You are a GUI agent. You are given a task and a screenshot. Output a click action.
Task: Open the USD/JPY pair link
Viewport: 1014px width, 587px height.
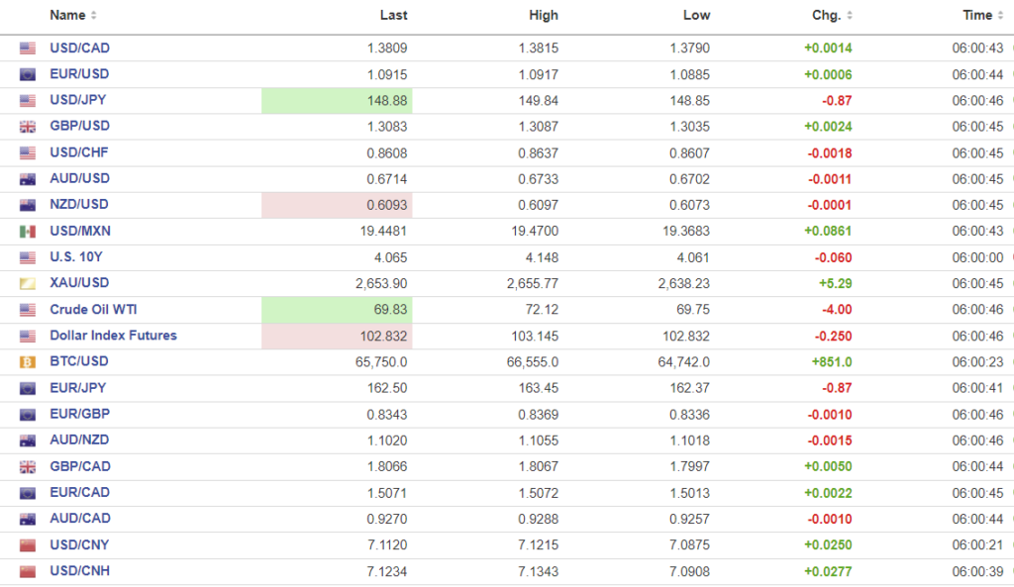coord(78,100)
